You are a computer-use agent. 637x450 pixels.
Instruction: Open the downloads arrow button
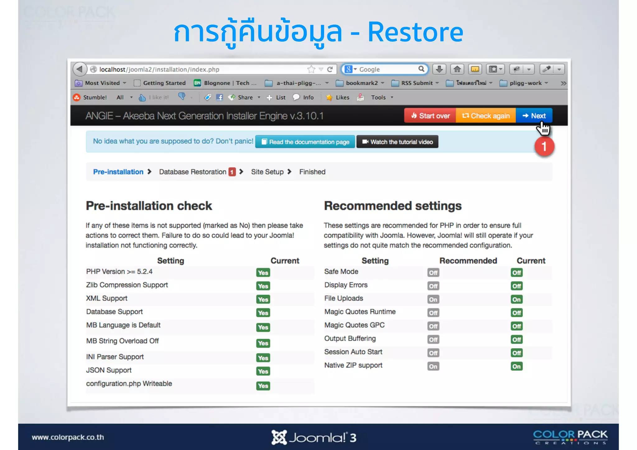pyautogui.click(x=439, y=69)
